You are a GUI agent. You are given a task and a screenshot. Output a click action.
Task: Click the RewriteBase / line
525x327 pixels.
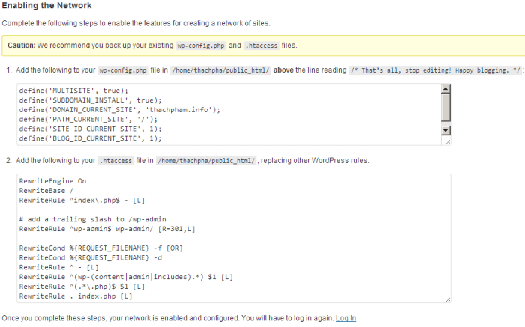coord(46,191)
